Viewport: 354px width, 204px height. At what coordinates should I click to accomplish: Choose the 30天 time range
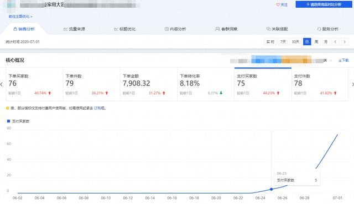point(295,41)
